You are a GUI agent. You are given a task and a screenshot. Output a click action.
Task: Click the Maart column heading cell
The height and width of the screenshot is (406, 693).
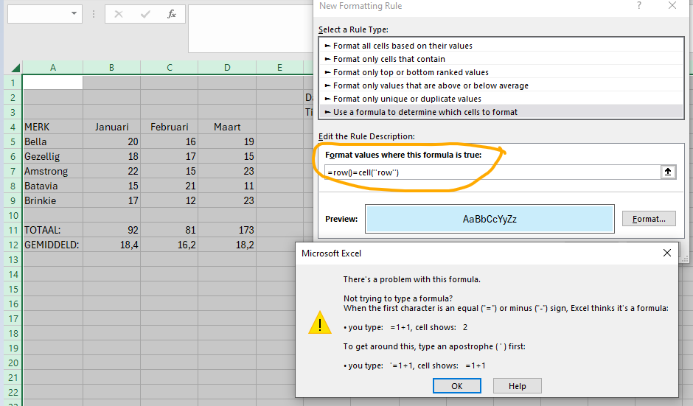(227, 127)
